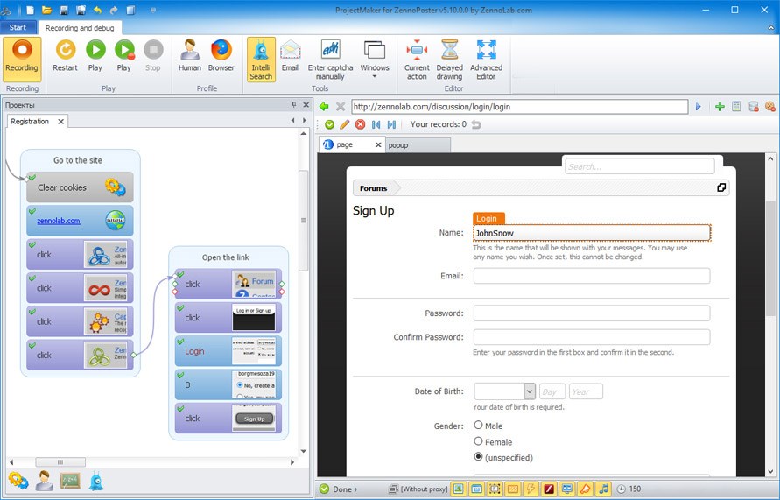
Task: Select the Male gender radio button
Action: tap(478, 426)
